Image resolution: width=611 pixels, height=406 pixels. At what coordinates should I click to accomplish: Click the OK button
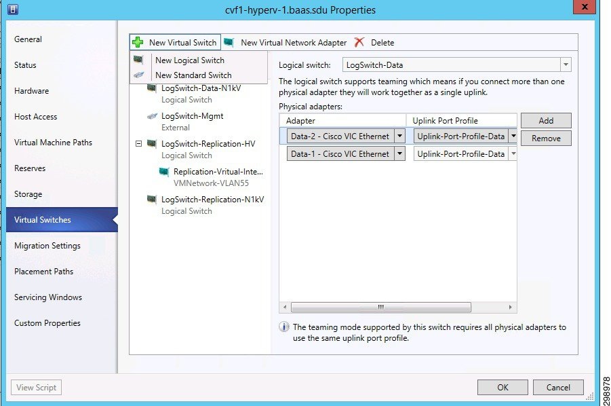(502, 387)
